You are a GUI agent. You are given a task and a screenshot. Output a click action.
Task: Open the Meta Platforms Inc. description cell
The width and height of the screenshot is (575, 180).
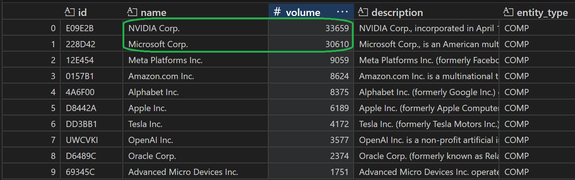(426, 60)
